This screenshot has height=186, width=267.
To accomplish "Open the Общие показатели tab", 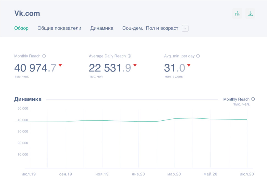I will pos(59,28).
